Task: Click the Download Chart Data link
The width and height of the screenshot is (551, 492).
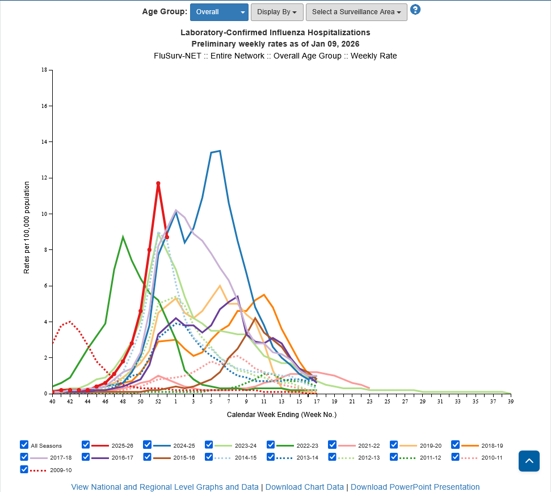Action: pos(305,487)
